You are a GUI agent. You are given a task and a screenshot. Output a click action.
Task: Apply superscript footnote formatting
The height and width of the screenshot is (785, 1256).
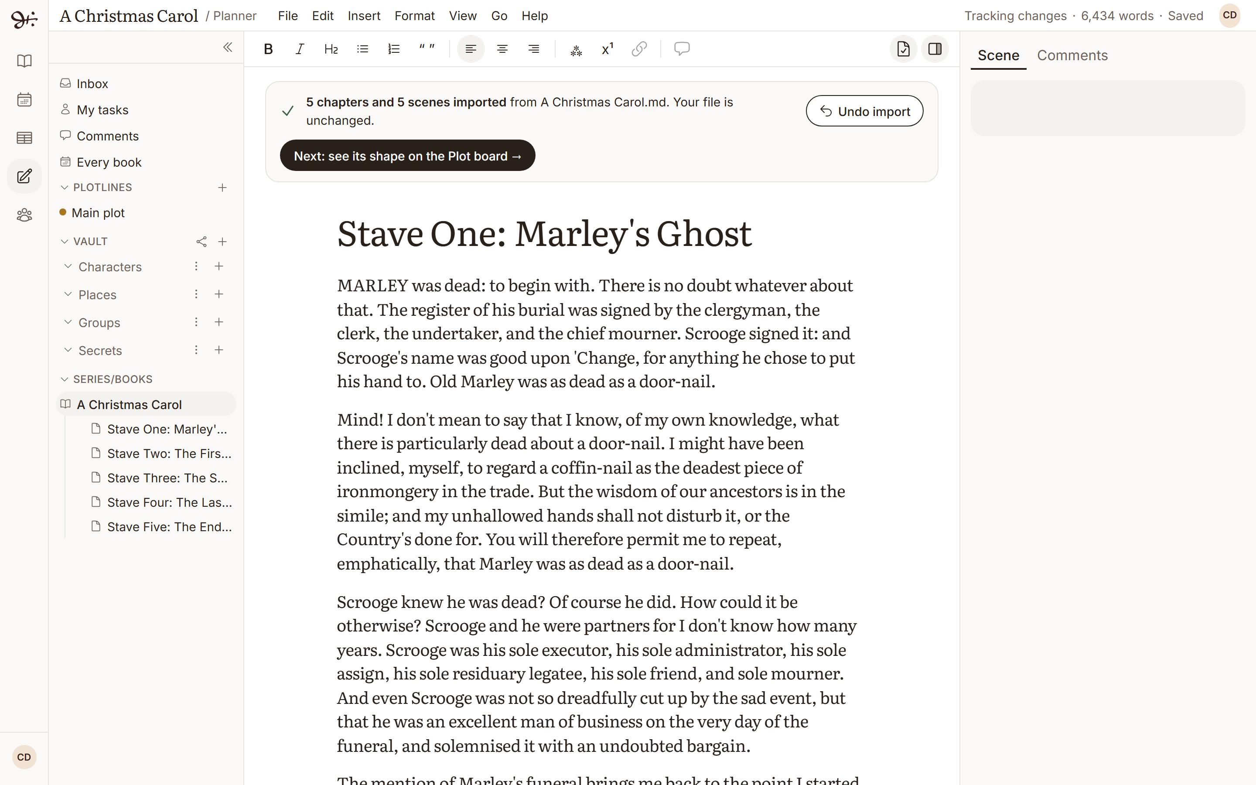pyautogui.click(x=607, y=49)
